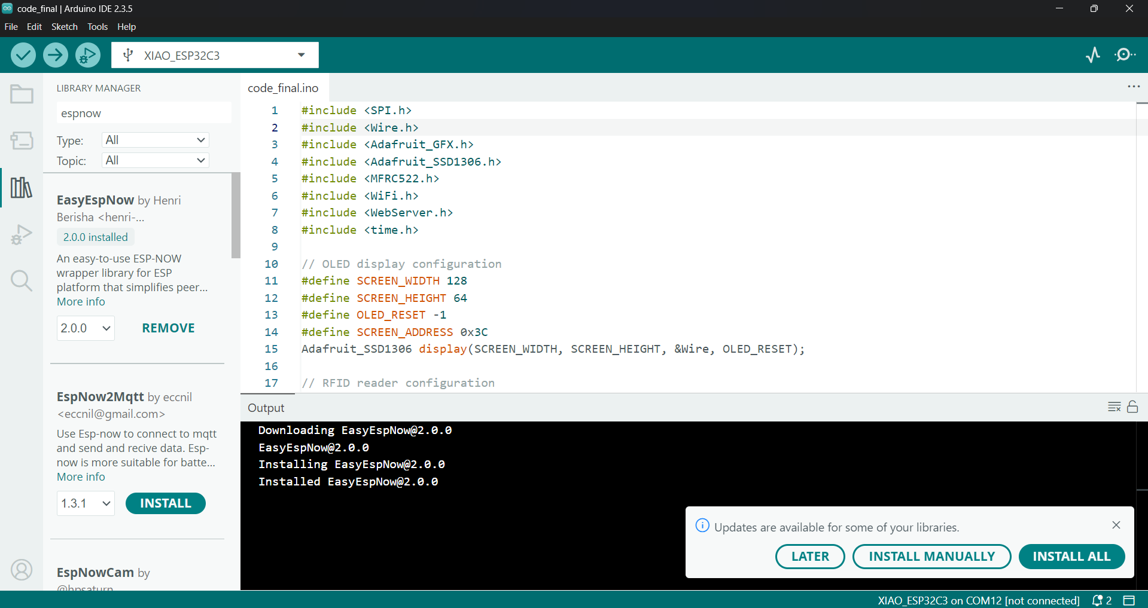
Task: Click line 4 #include <Adafruit_SSD1306.h>
Action: click(401, 161)
